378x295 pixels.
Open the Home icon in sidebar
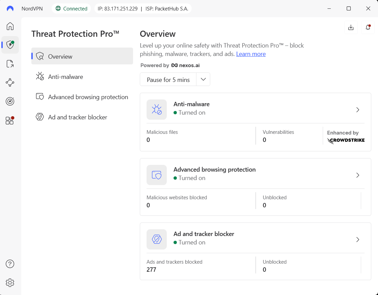(10, 26)
